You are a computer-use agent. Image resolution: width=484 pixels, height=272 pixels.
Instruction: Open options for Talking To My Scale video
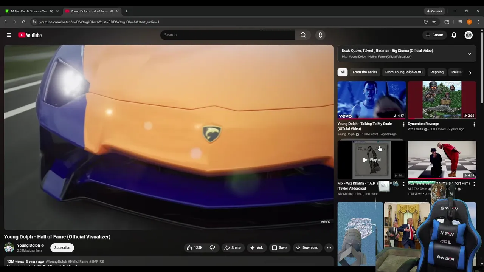coord(403,124)
